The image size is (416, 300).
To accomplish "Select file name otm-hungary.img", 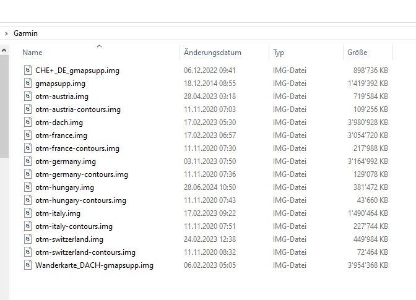I will (x=65, y=187).
